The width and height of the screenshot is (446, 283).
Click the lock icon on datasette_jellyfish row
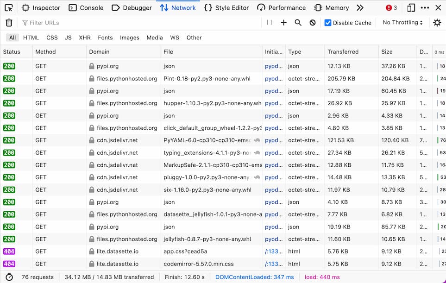(92, 214)
